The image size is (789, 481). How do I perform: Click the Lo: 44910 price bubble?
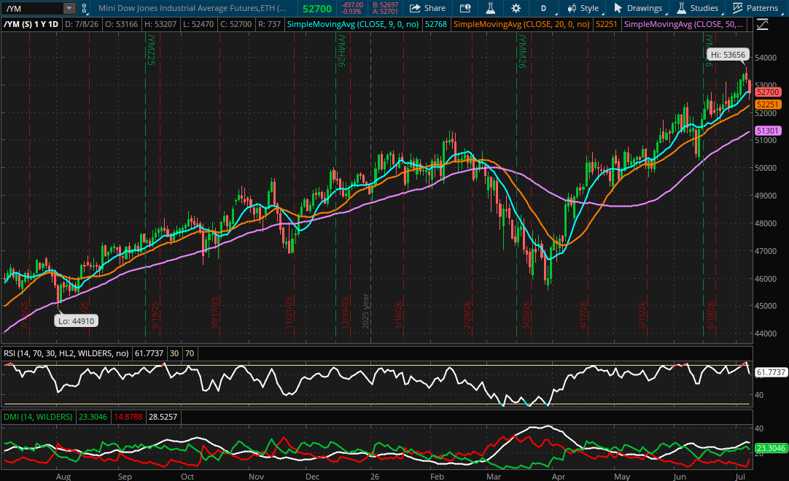tap(76, 321)
